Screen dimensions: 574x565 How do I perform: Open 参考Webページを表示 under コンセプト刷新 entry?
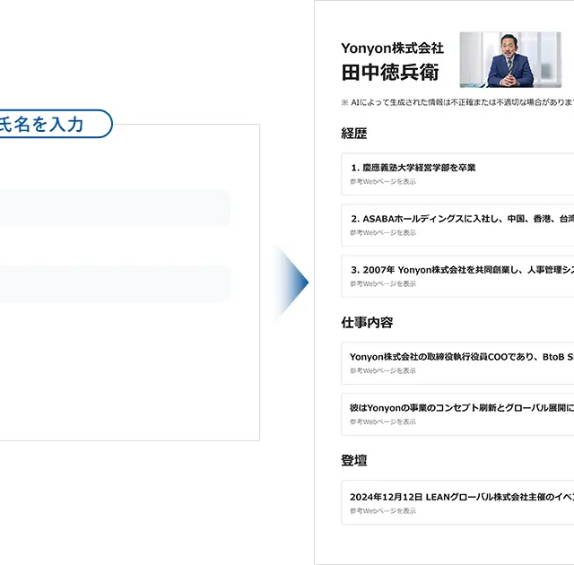click(383, 422)
